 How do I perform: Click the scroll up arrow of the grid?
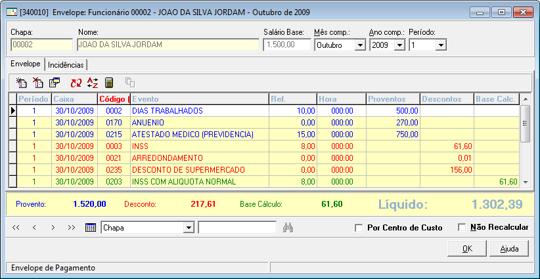pos(525,99)
